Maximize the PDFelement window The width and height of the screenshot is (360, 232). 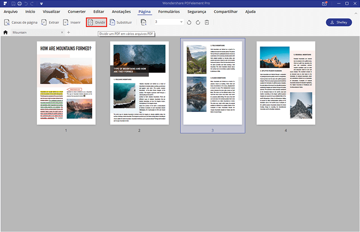click(347, 4)
